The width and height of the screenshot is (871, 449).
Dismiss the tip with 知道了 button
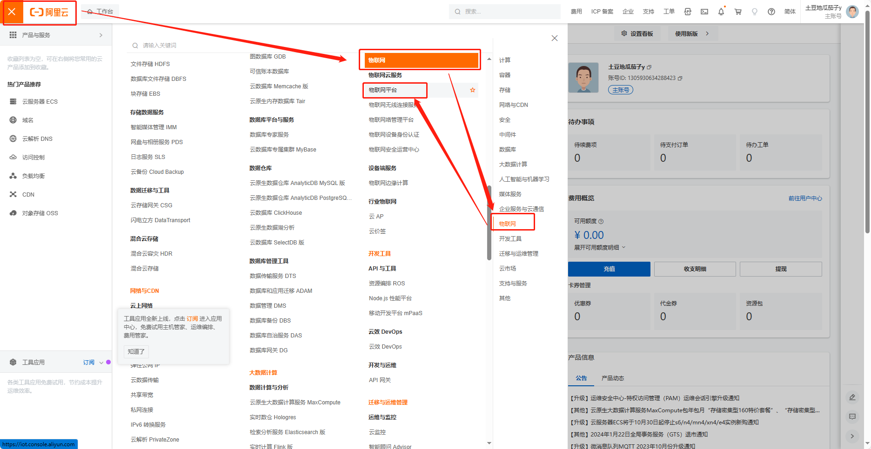tap(136, 352)
